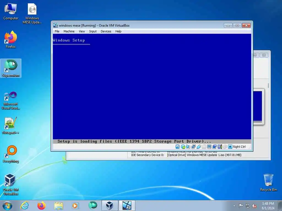Click the 'IDE Secondary Device 0:' label
Screen dimensions: 282x211
click(x=147, y=155)
